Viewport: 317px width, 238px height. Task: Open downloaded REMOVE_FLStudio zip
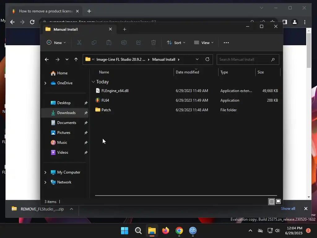click(42, 209)
